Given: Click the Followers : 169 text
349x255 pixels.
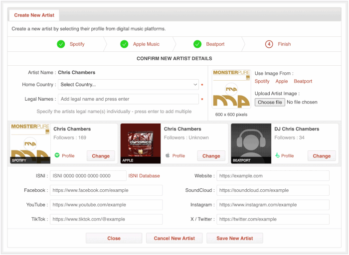Looking at the screenshot, I should (x=70, y=137).
